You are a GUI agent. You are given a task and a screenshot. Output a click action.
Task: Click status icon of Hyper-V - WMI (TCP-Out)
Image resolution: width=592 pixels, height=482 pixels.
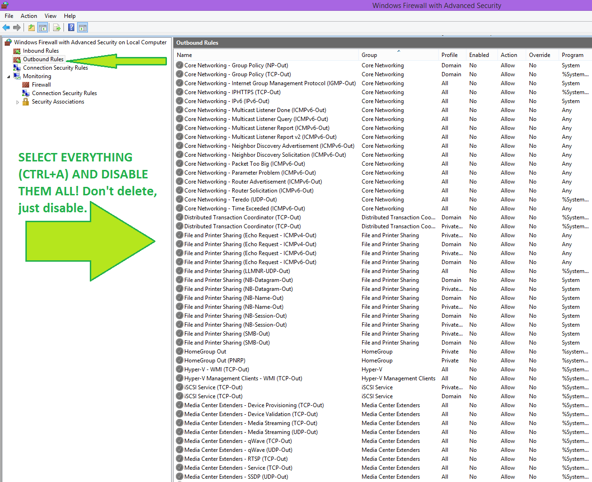click(180, 370)
